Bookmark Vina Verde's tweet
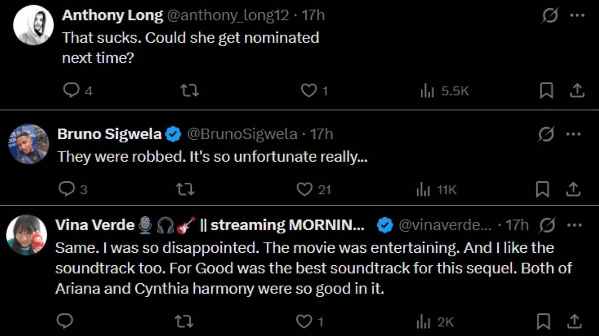This screenshot has height=336, width=599. 543,321
